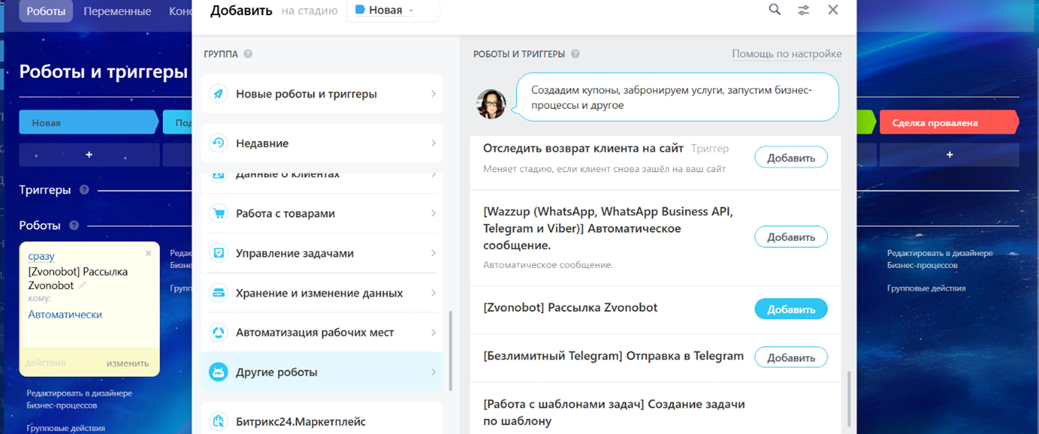Select Сделка провалена stage header
1039x434 pixels.
click(x=949, y=123)
